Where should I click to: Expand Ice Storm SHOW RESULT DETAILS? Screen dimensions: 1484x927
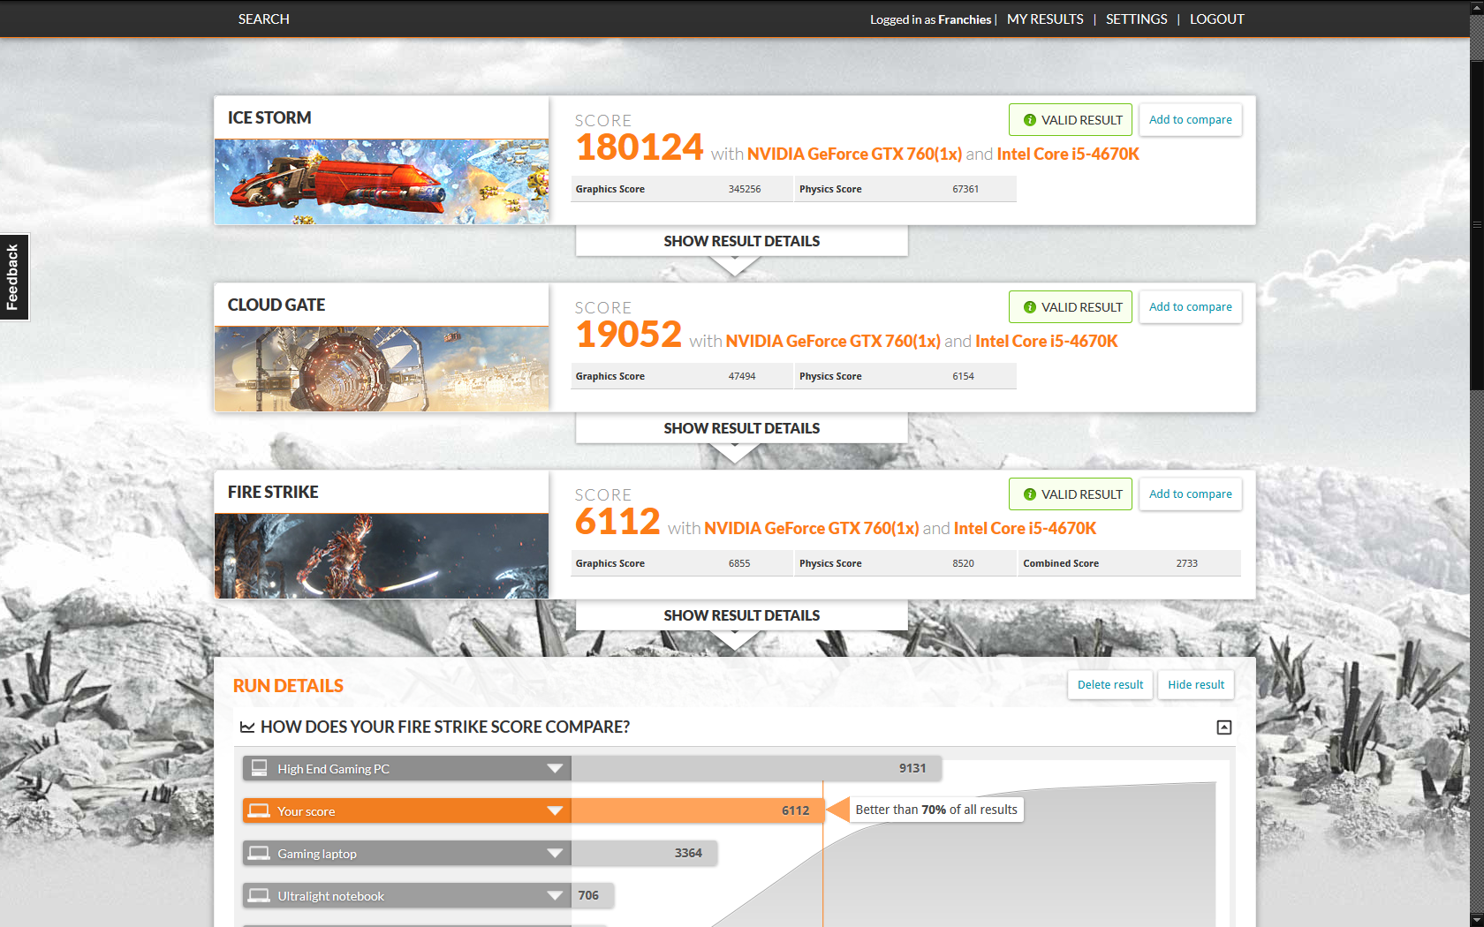(742, 241)
